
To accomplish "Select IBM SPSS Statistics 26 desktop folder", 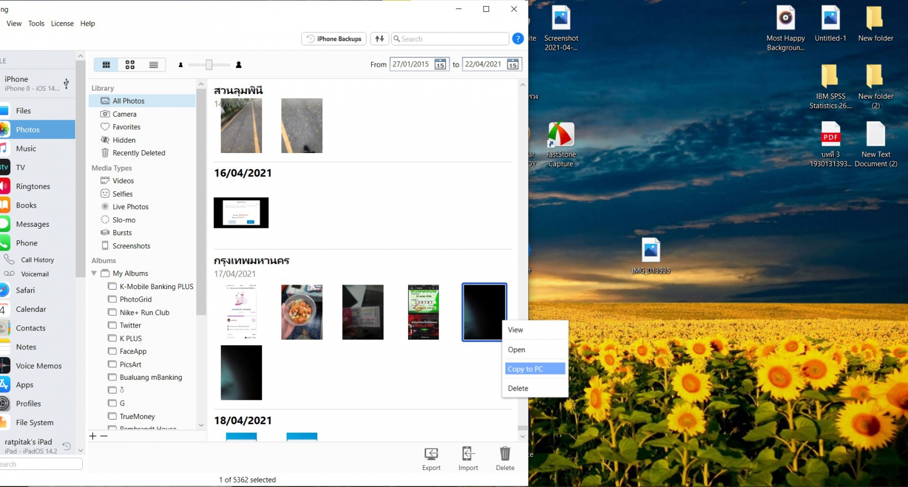I will point(830,87).
